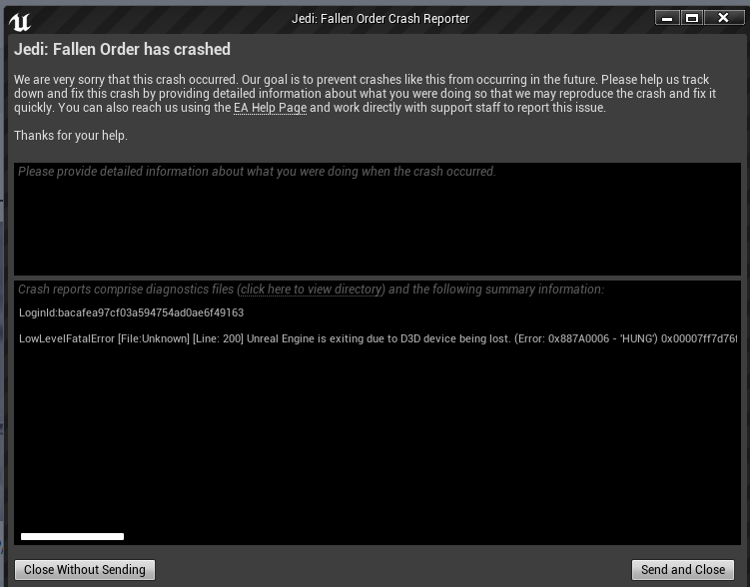Click the Unreal Engine logo icon
The height and width of the screenshot is (587, 750).
[x=20, y=22]
